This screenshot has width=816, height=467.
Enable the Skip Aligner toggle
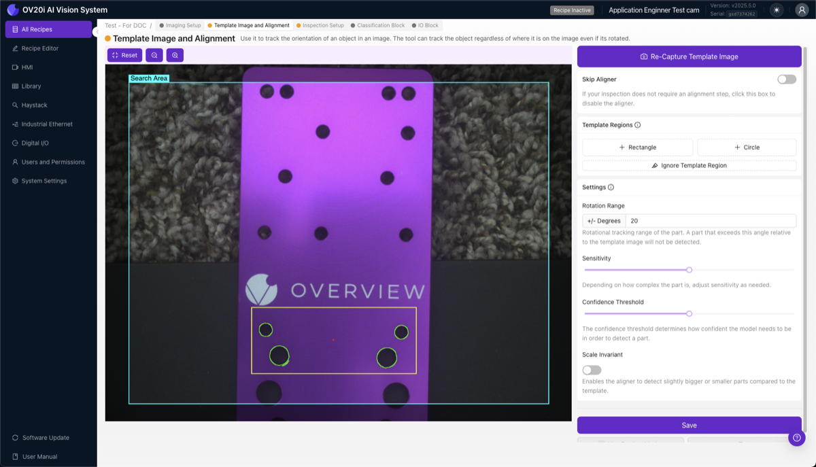pyautogui.click(x=786, y=79)
